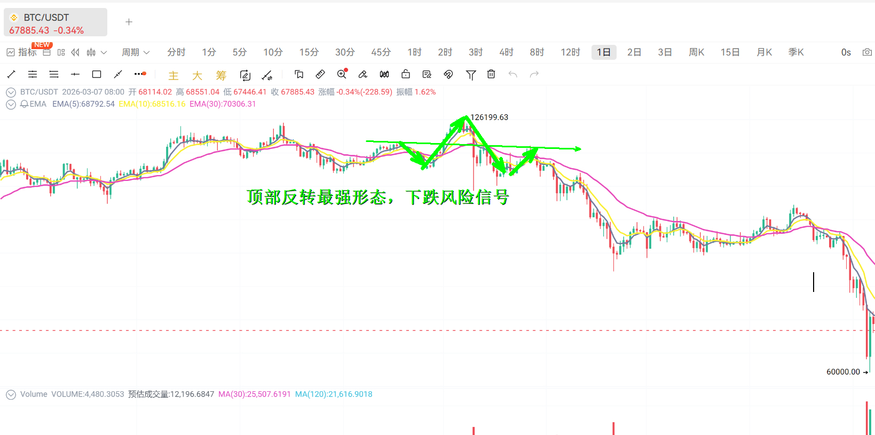Select the rectangle drawing tool

[97, 74]
